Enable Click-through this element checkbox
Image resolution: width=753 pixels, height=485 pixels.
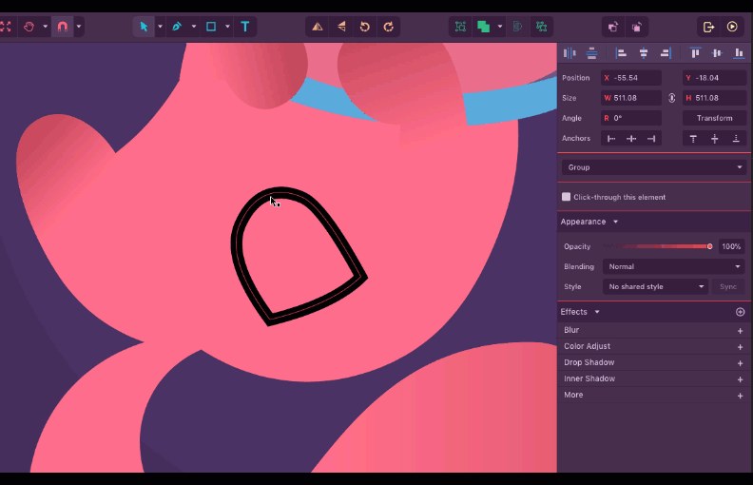(x=567, y=197)
